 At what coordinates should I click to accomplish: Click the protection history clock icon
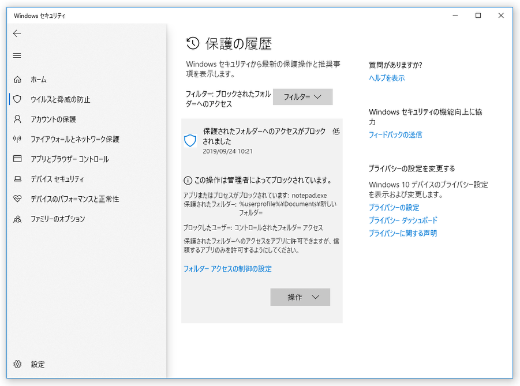point(193,43)
